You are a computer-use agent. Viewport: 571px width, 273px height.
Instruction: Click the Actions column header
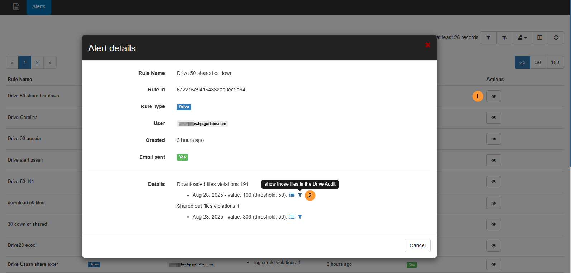(x=495, y=79)
